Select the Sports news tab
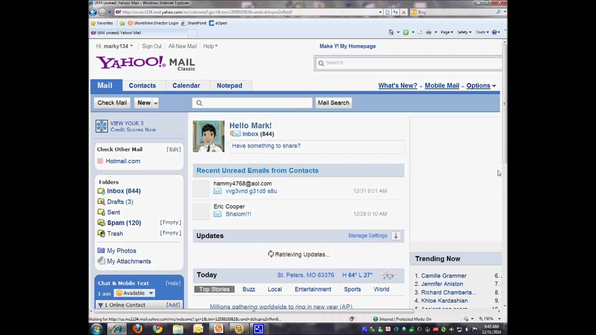This screenshot has height=335, width=596. (x=352, y=289)
